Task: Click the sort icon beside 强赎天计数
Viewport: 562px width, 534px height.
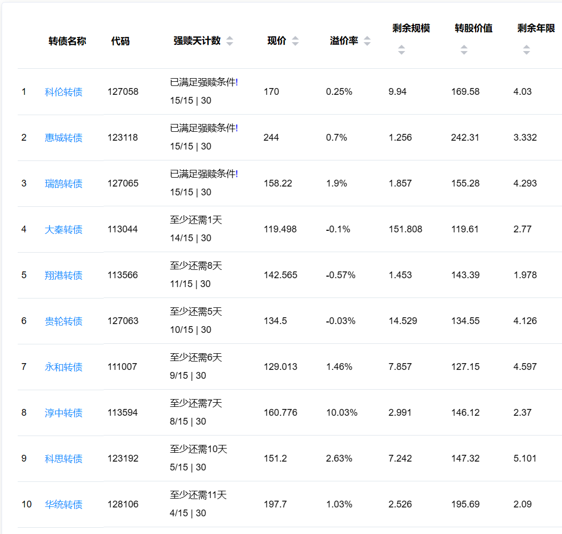Action: [230, 41]
